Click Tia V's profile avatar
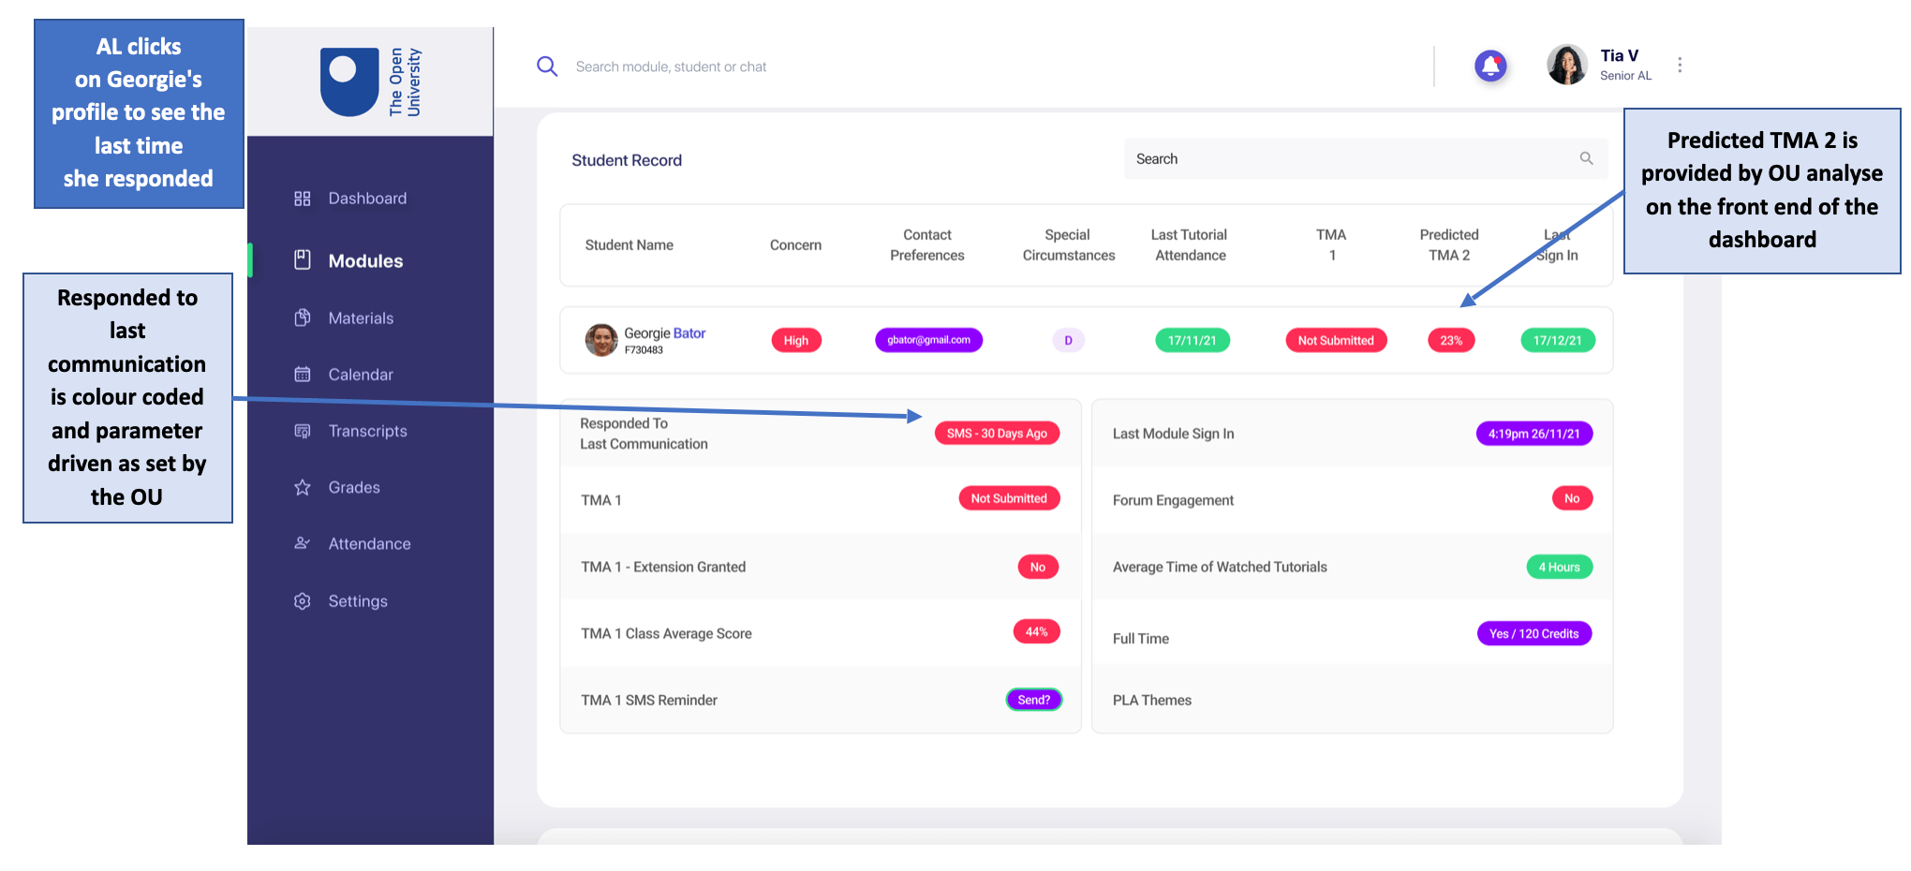The height and width of the screenshot is (871, 1911). (1566, 65)
